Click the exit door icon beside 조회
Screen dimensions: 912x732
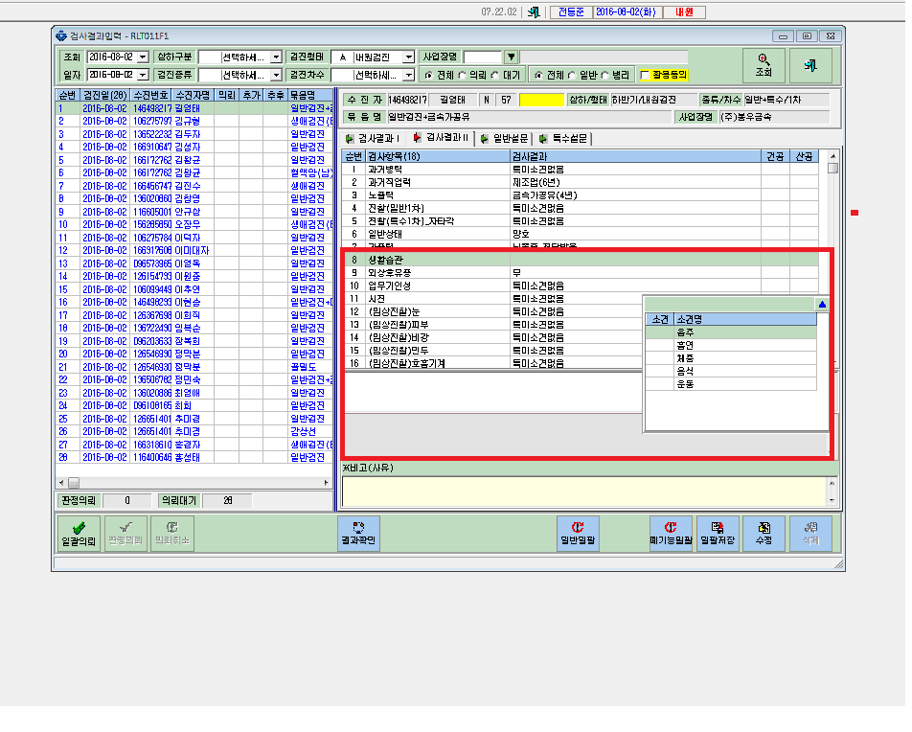[x=810, y=66]
